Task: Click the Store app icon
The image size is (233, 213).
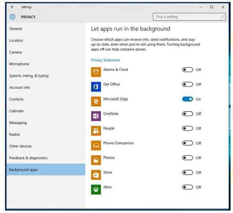Action: tap(96, 175)
